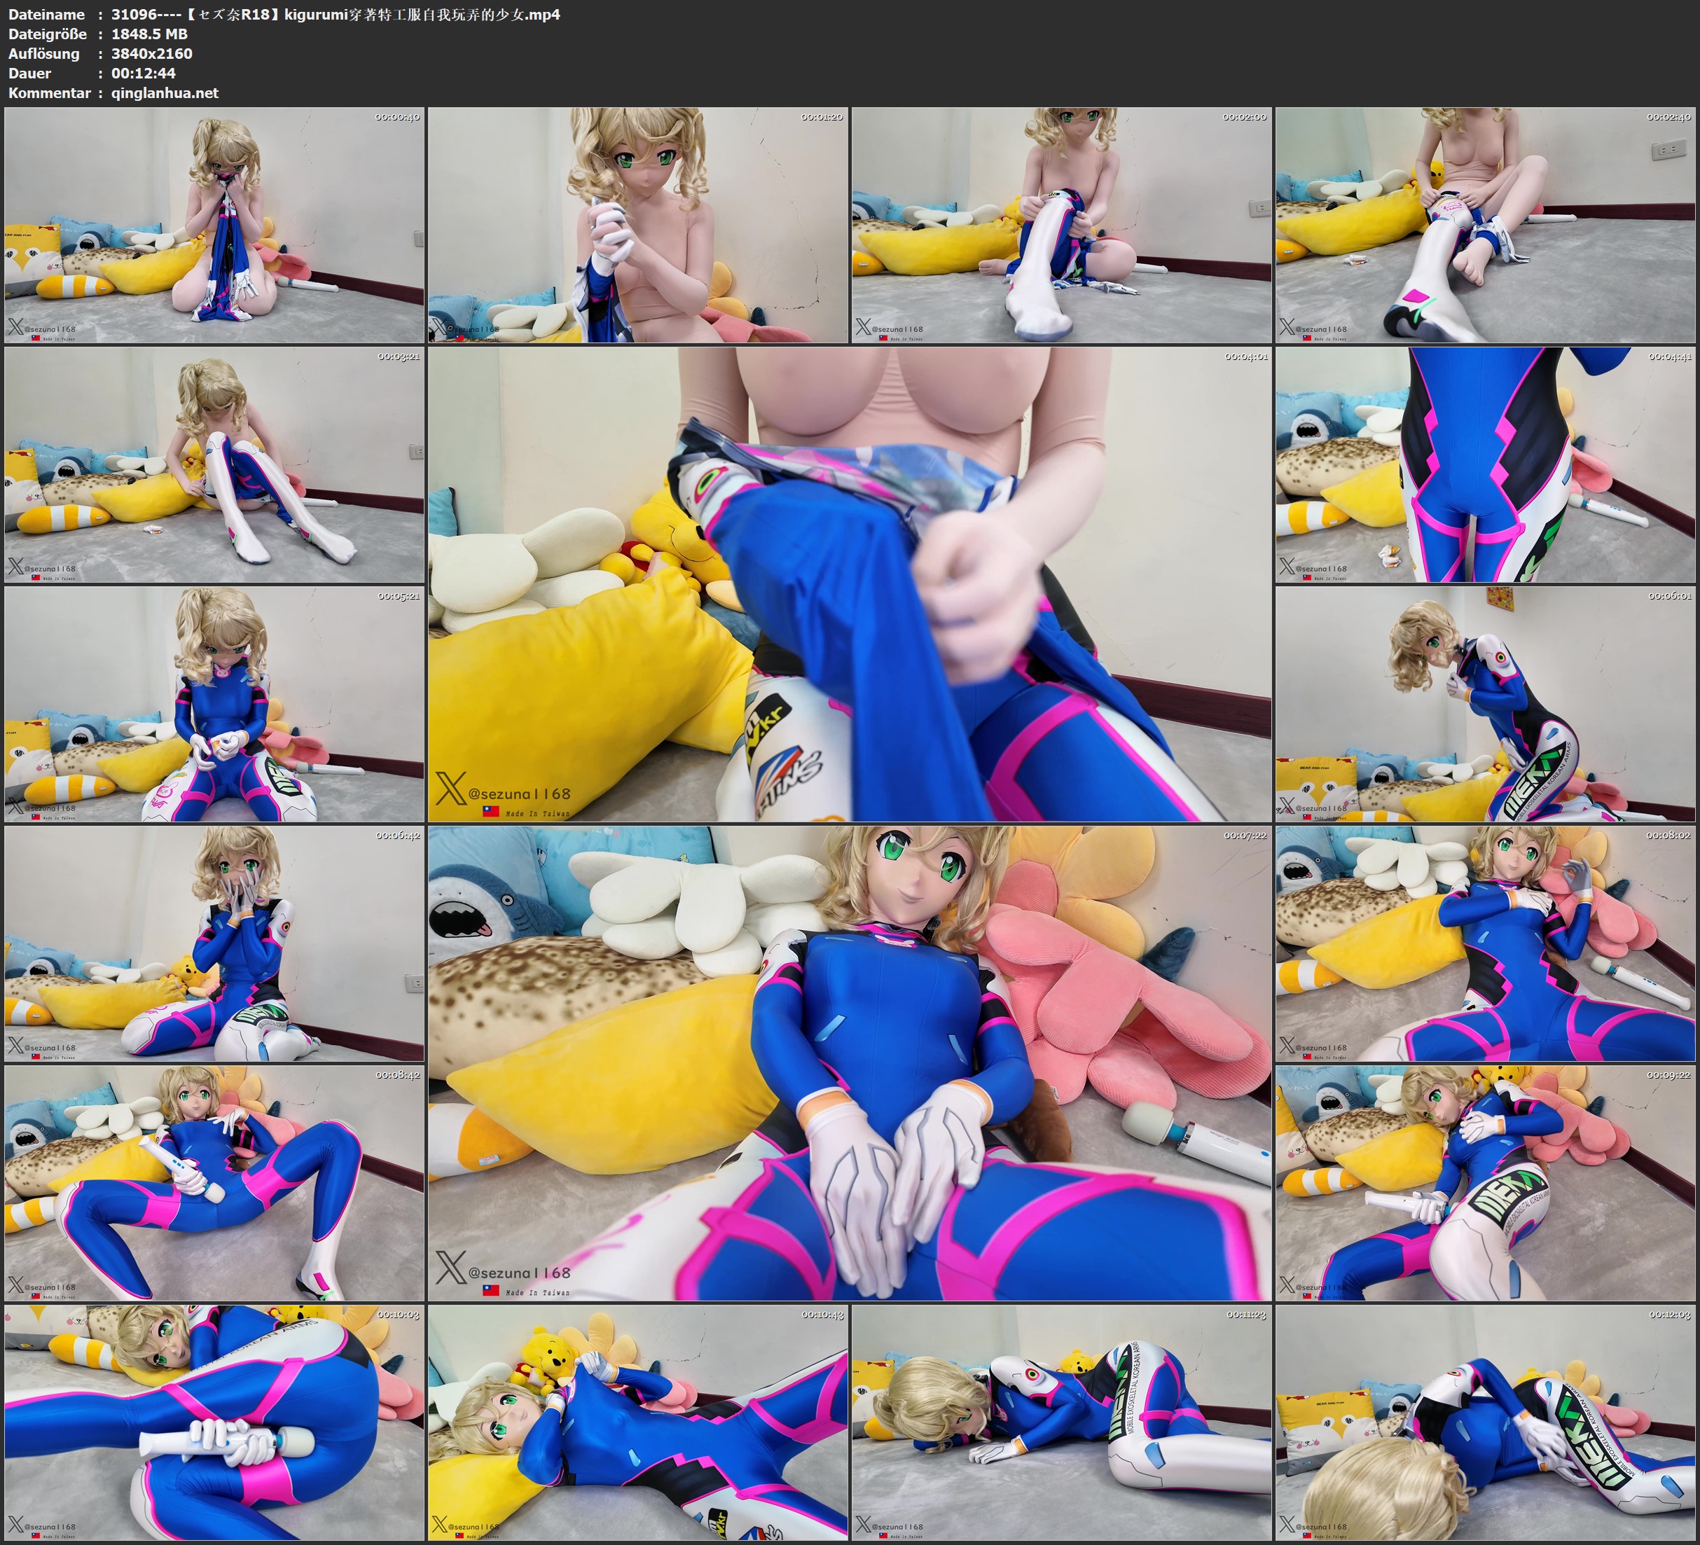Open the frame stamped 00:01:20
Viewport: 1700px width, 1545px height.
(x=637, y=226)
